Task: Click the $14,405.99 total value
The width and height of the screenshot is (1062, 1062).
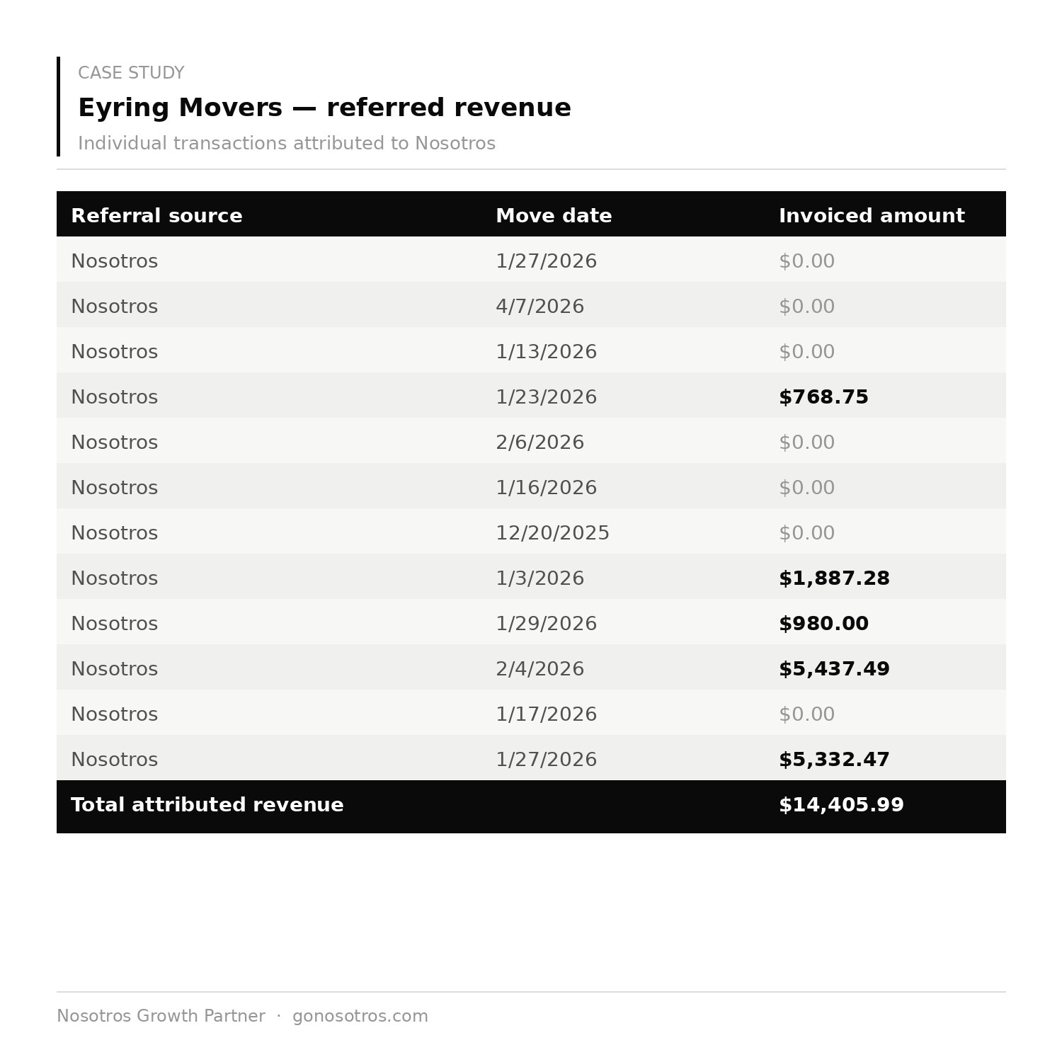Action: tap(841, 805)
